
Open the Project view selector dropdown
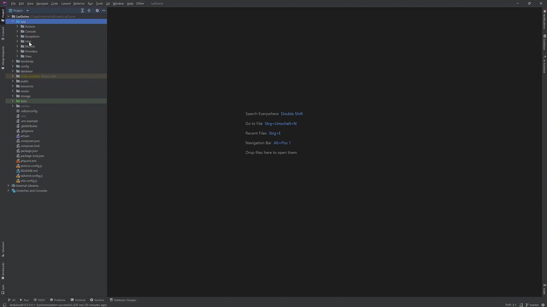(19, 11)
